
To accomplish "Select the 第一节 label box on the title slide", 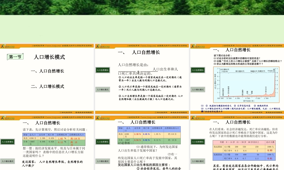I will click(x=15, y=57).
